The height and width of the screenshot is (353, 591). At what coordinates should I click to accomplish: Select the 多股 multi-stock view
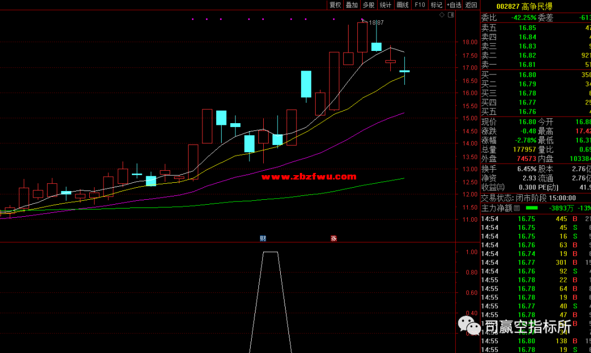(368, 5)
